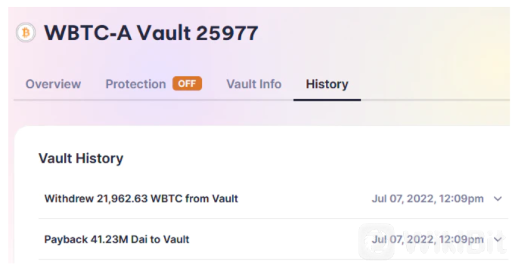This screenshot has height=274, width=518.
Task: Switch to the Overview tab
Action: click(53, 84)
